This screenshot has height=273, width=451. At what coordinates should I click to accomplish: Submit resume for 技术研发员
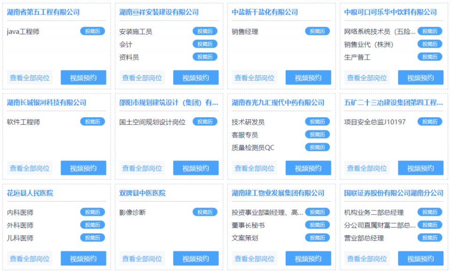point(318,121)
